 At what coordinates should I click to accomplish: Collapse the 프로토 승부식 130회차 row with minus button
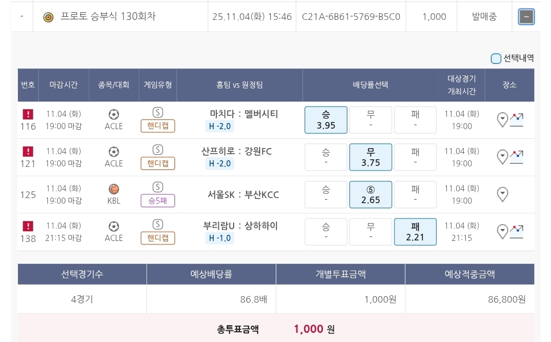(526, 17)
